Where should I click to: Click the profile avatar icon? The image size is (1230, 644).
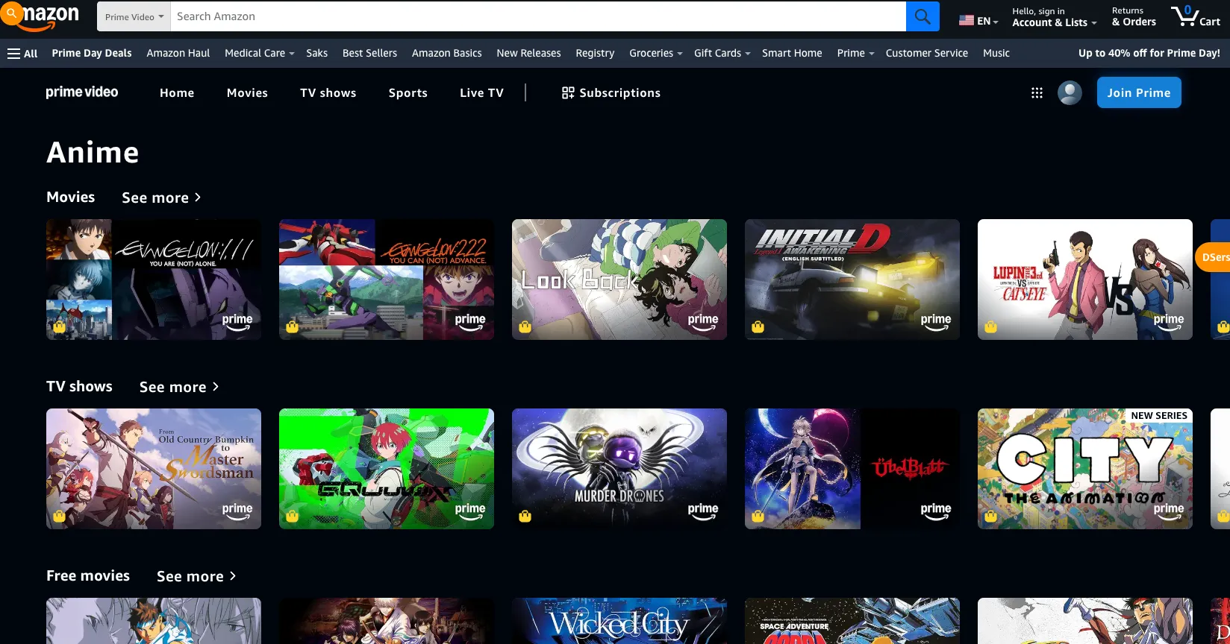1070,92
